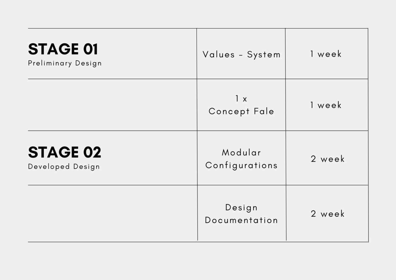Click the word "Modular"
This screenshot has width=396, height=280.
pyautogui.click(x=241, y=153)
